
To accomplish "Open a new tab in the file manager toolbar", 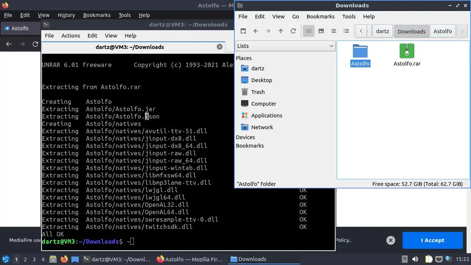I will (x=243, y=31).
